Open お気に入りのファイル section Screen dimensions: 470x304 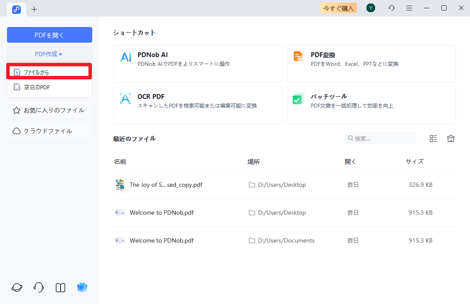click(x=49, y=110)
